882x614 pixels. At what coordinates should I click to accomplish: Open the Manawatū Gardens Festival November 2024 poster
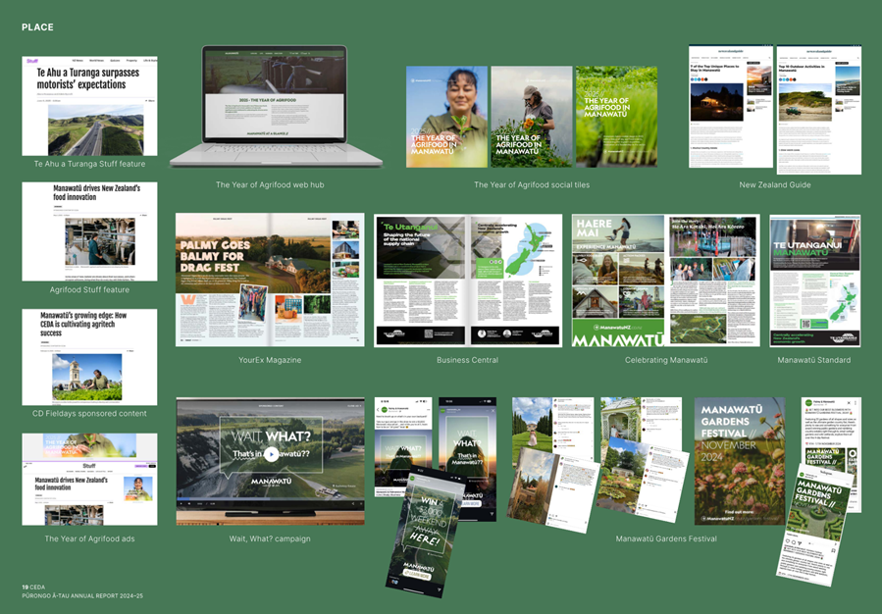click(x=739, y=460)
